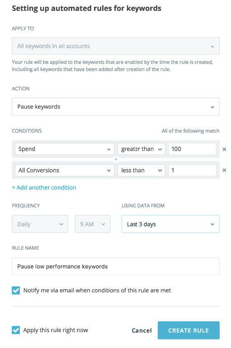This screenshot has height=348, width=231.
Task: Open the greater than operator dropdown
Action: (141, 149)
